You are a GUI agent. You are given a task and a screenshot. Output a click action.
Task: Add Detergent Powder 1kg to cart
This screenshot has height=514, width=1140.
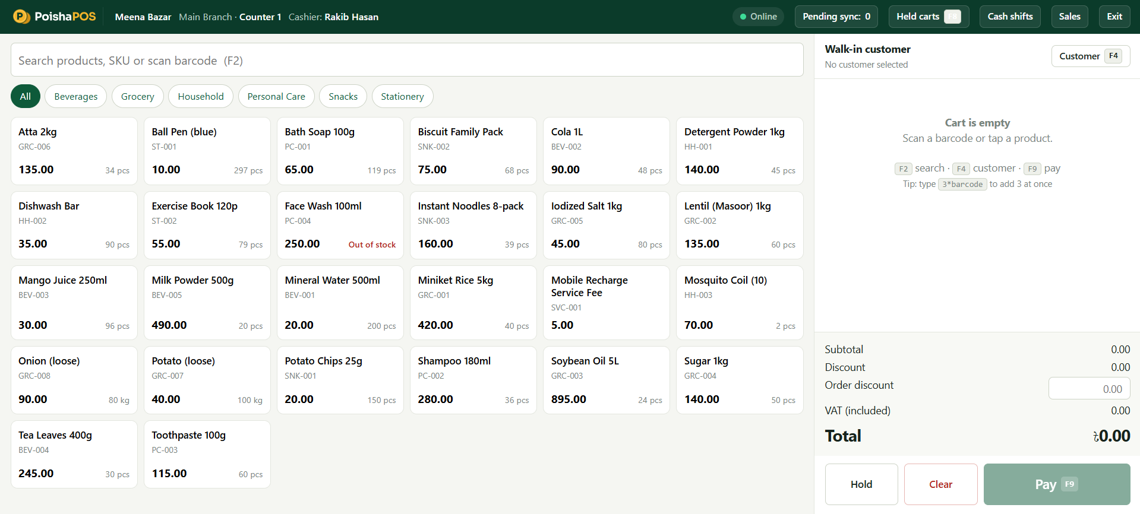(x=740, y=151)
